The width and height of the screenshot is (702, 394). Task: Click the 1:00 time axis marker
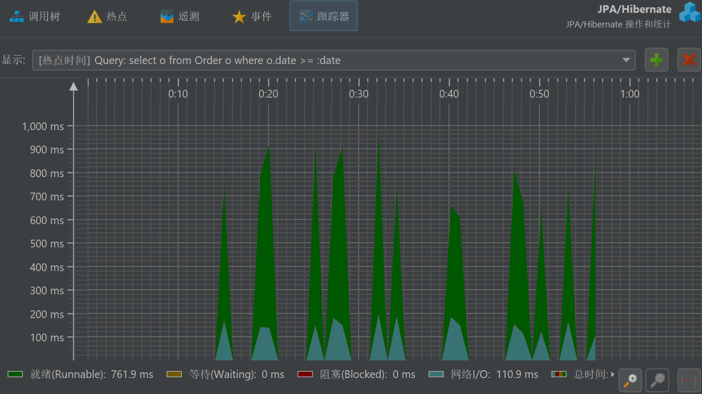630,94
